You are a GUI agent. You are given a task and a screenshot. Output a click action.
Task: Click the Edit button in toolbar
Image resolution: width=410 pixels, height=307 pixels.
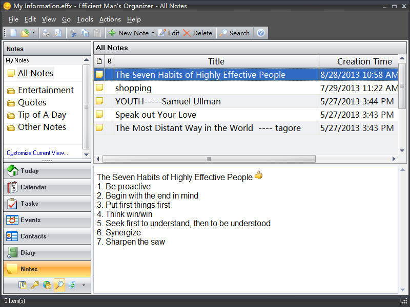[x=169, y=33]
